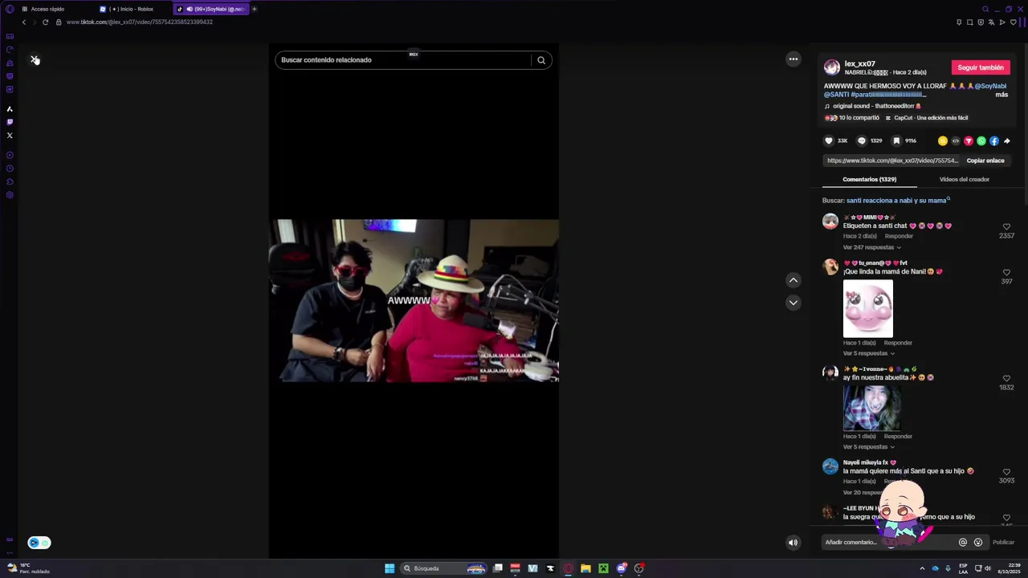The width and height of the screenshot is (1028, 578).
Task: Open a new browser tab with plus
Action: click(254, 9)
